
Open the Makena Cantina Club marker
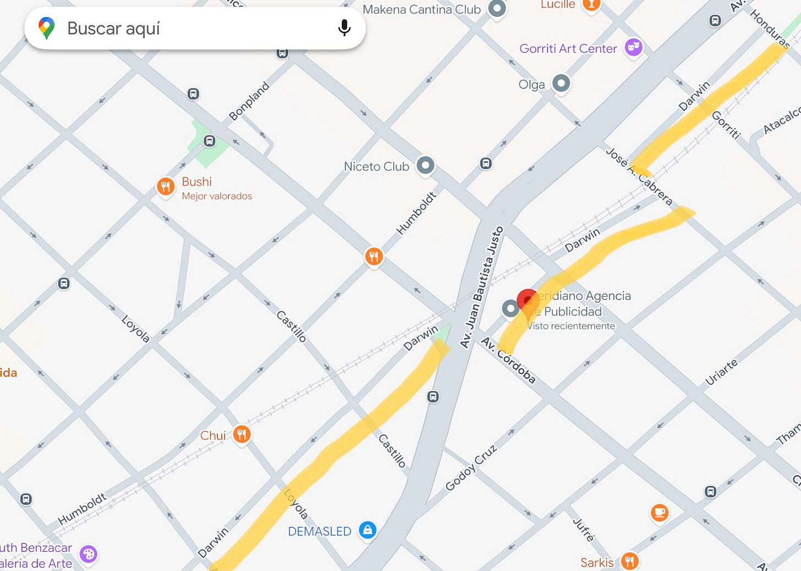click(x=497, y=9)
